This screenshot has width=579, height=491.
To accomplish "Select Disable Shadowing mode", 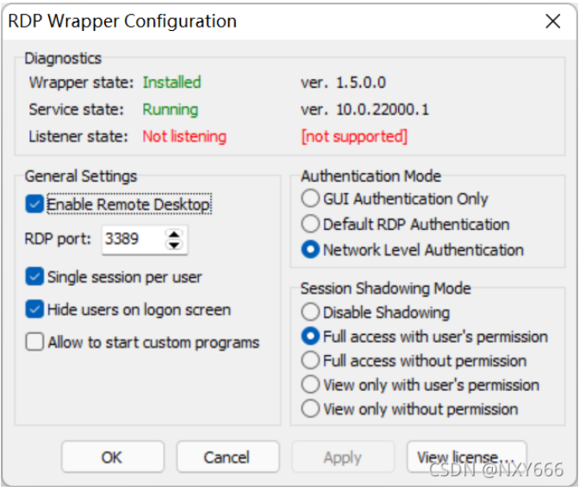I will pos(311,313).
